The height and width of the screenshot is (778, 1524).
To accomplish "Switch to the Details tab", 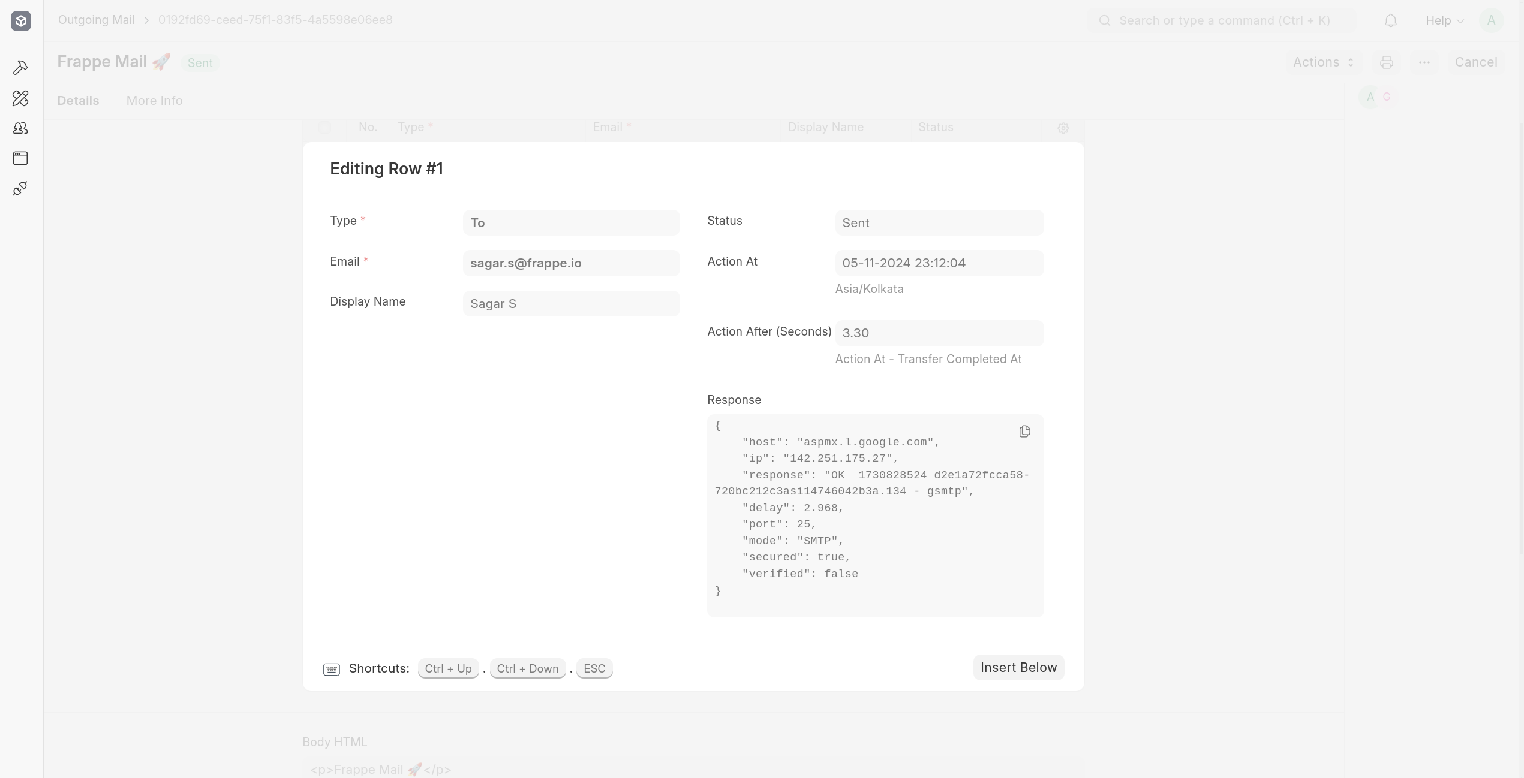I will [78, 101].
